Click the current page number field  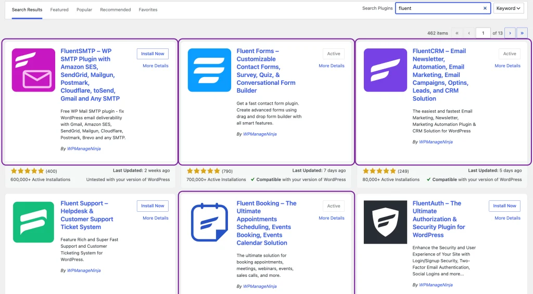[x=483, y=33]
